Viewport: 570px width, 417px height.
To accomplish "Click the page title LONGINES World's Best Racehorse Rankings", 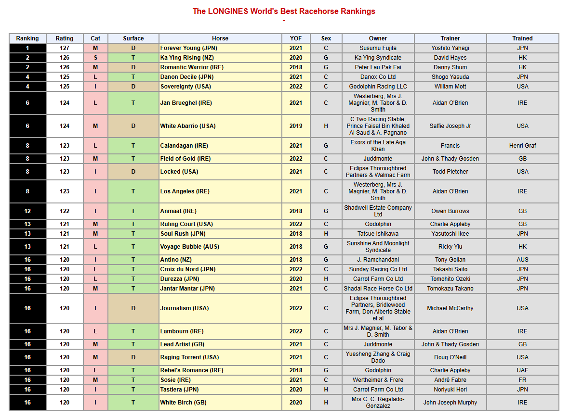I will (284, 11).
